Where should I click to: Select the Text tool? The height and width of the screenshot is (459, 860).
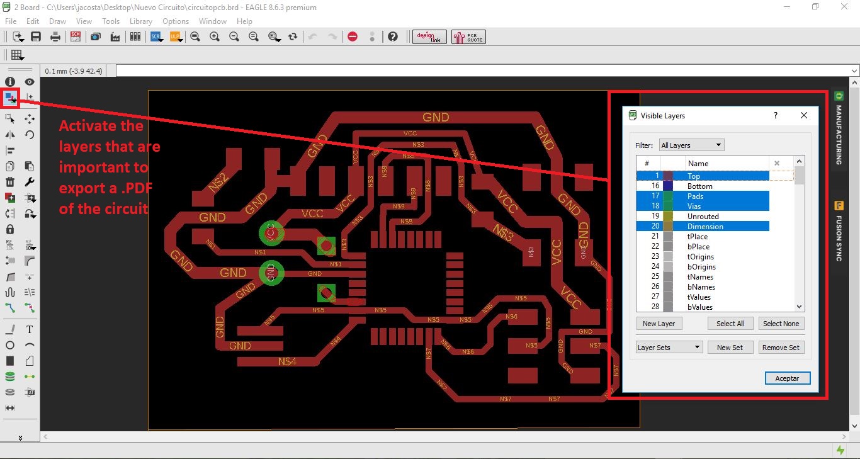[x=30, y=329]
